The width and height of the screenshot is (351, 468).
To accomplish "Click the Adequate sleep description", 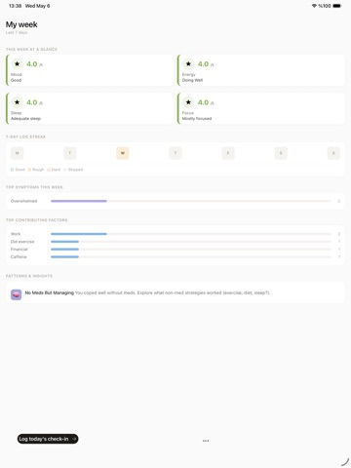I will coord(25,119).
